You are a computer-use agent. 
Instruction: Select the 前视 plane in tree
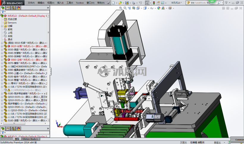[x=10, y=29]
